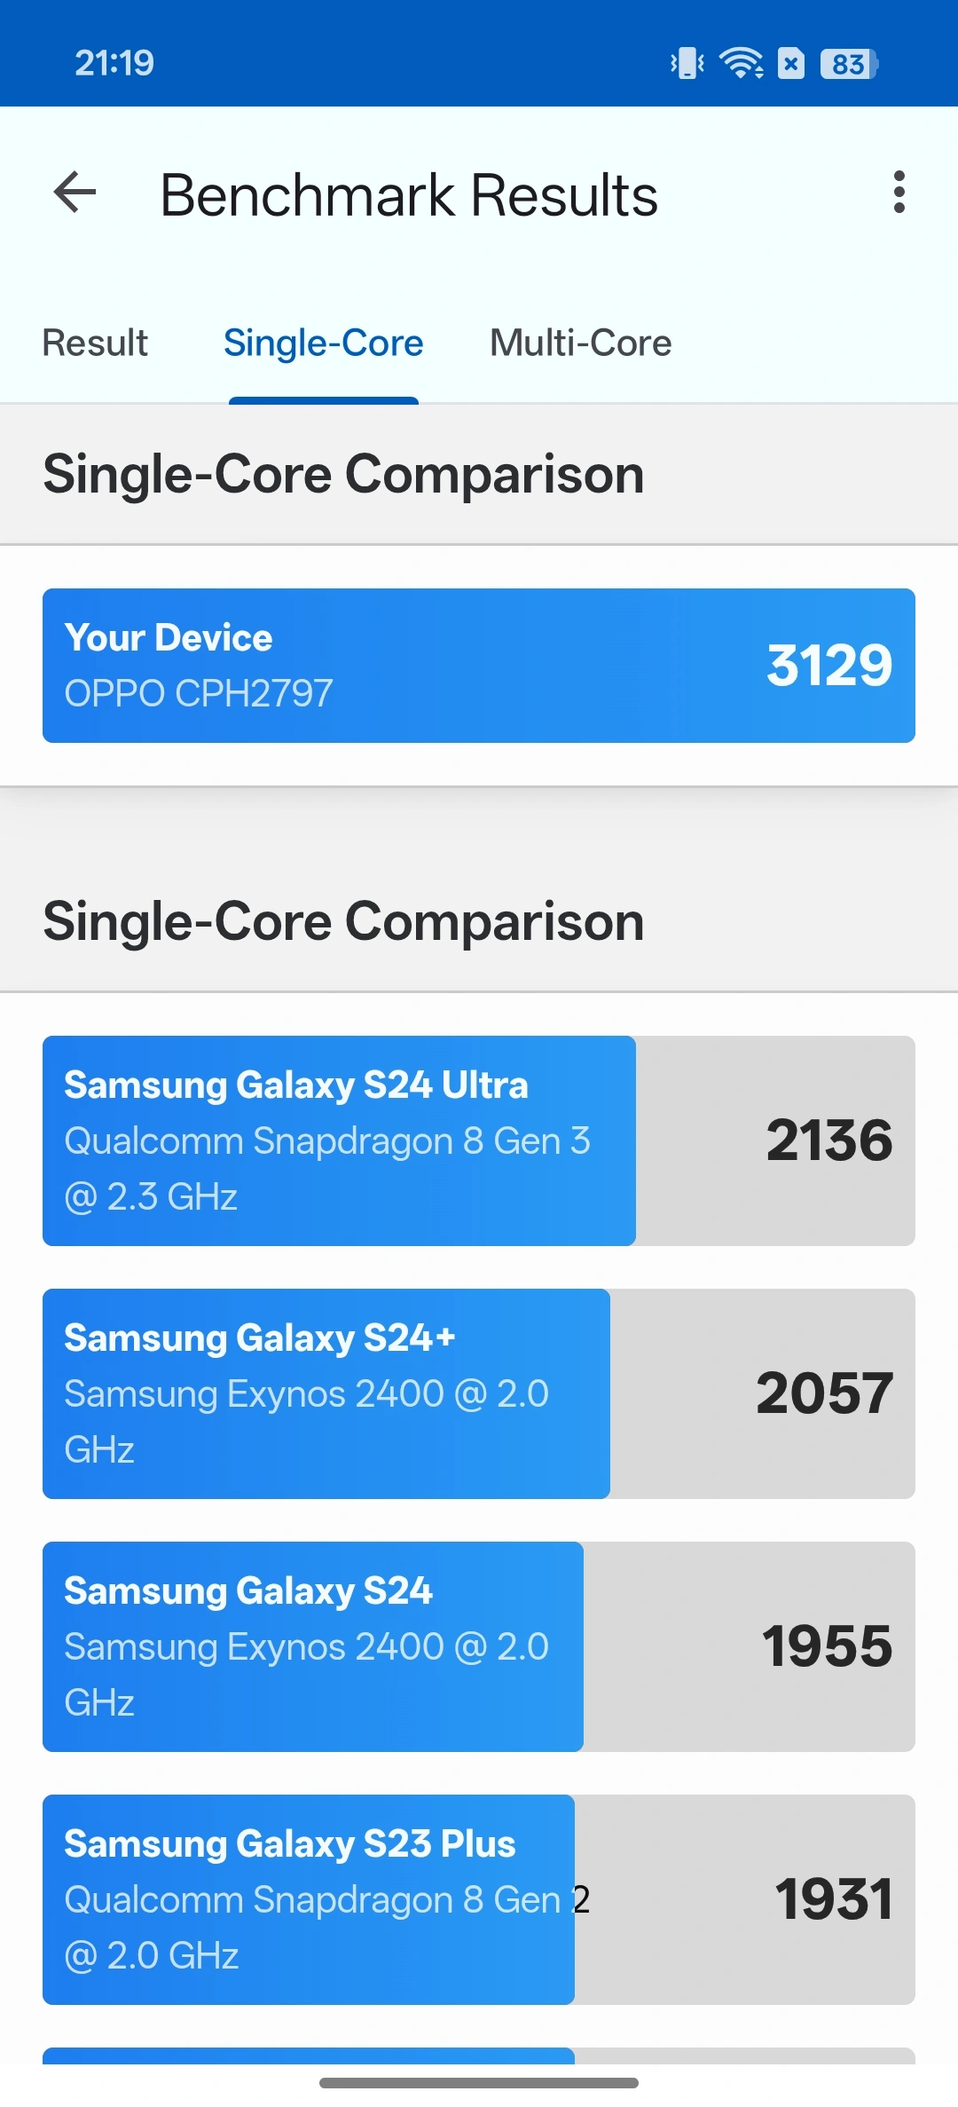Tap the vibrate mode status icon
This screenshot has width=958, height=2107.
pyautogui.click(x=687, y=63)
